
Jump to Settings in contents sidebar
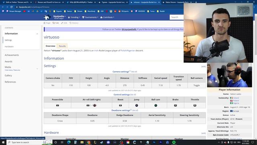pos(8,40)
